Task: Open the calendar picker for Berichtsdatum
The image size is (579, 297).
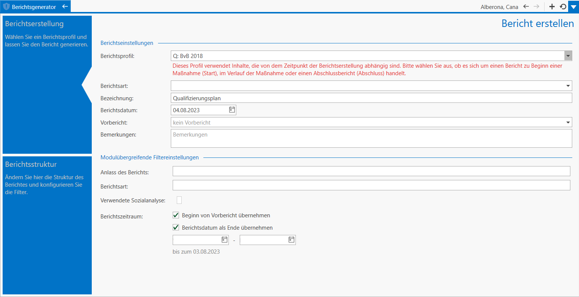Action: click(232, 110)
